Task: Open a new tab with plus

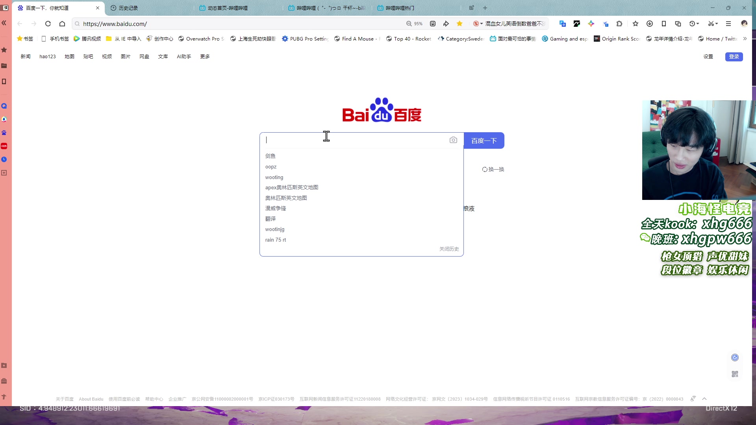Action: pos(485,8)
